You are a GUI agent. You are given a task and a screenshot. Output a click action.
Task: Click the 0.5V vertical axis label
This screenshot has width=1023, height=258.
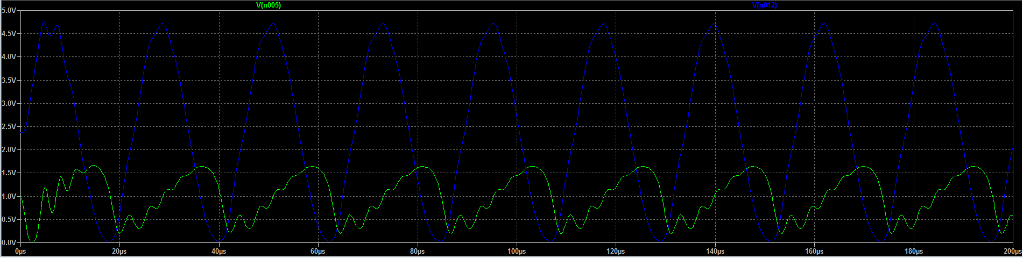9,220
